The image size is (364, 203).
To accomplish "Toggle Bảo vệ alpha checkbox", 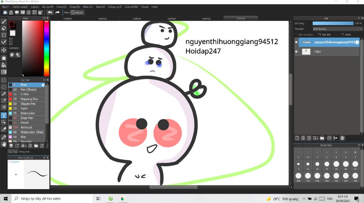I will (x=296, y=34).
